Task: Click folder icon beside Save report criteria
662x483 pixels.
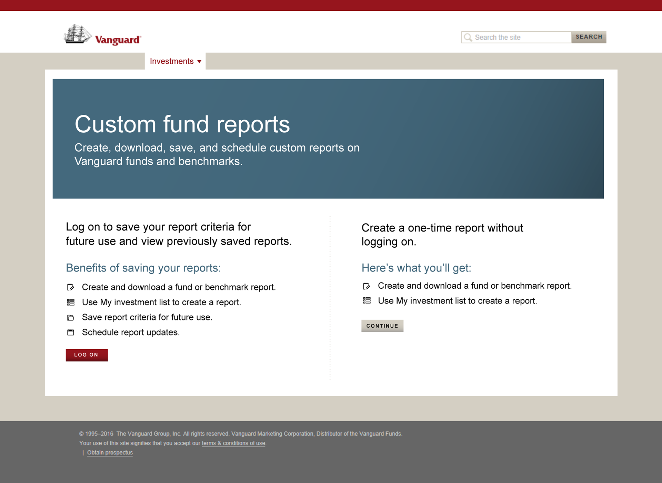Action: click(x=70, y=317)
